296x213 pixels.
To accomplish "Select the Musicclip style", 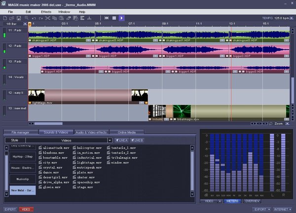I will click(x=23, y=179).
